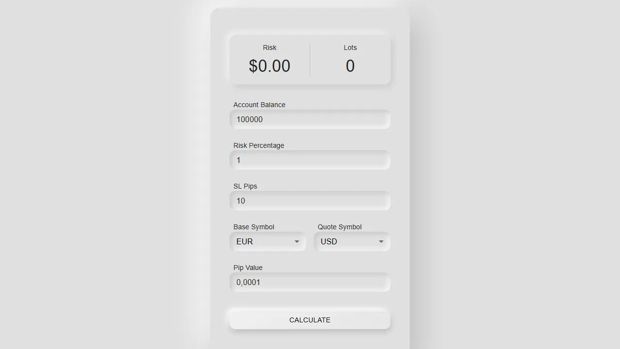Click the Lots result showing 0

(x=350, y=66)
